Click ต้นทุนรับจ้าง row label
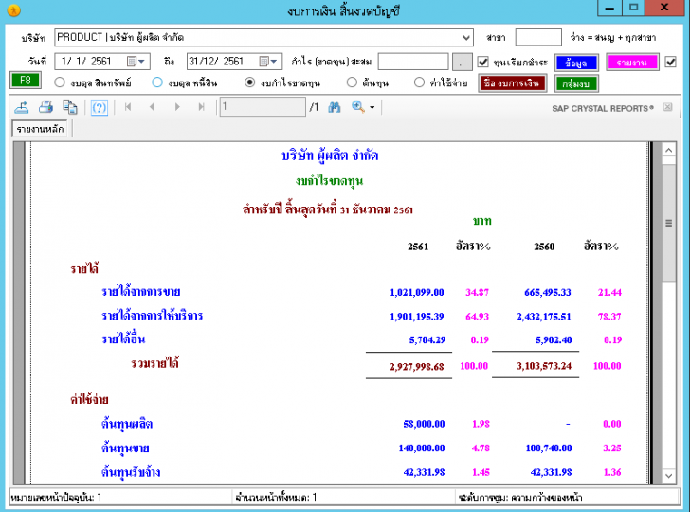 (131, 472)
